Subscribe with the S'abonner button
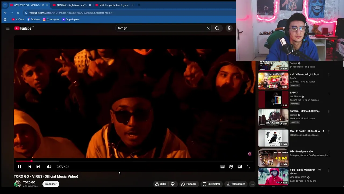This screenshot has height=194, width=344. pos(51,184)
